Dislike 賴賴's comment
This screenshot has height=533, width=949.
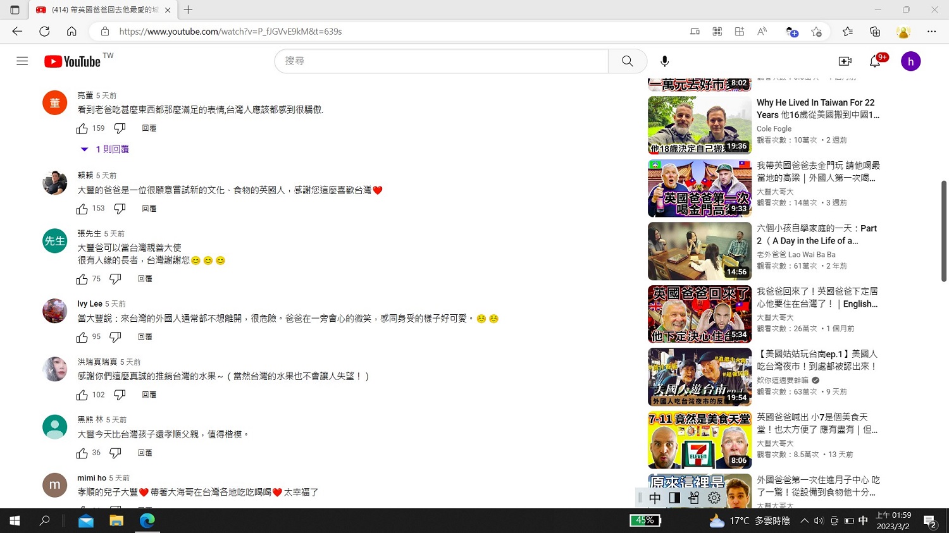[x=120, y=209]
